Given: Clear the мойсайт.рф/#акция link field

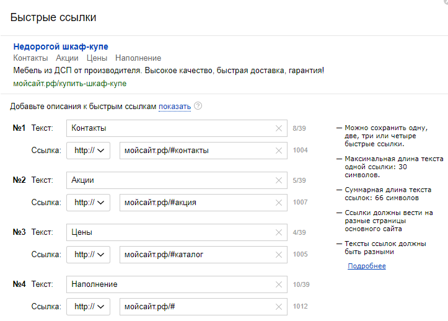Looking at the screenshot, I should click(279, 203).
